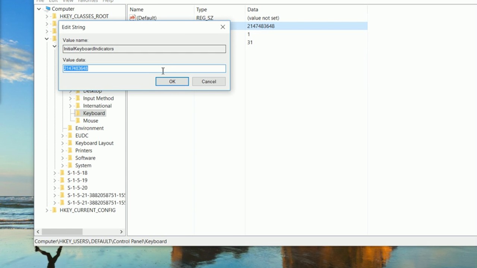Expand the Keyboard Layout key
477x268 pixels.
[62, 143]
